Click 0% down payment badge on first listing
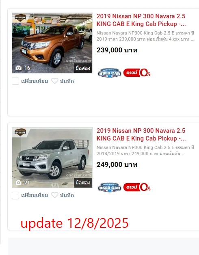This screenshot has height=255, width=199. coord(137,73)
